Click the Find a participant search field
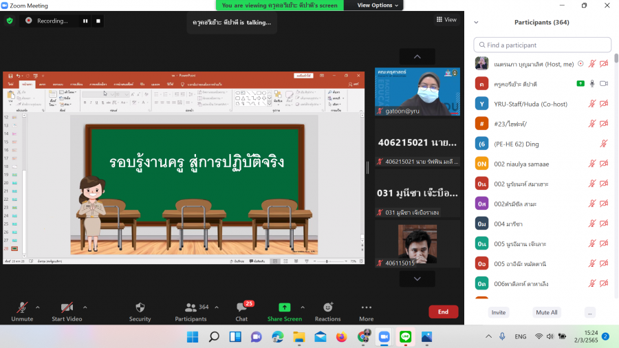The image size is (619, 348). [x=543, y=45]
